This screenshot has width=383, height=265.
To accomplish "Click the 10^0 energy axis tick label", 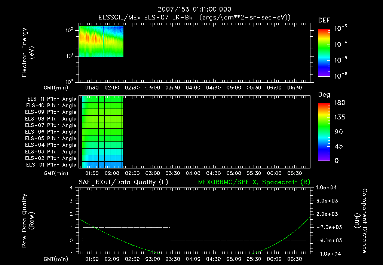I will (69, 81).
